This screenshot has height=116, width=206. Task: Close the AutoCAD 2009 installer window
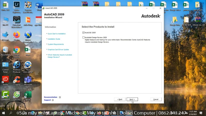pyautogui.click(x=160, y=8)
